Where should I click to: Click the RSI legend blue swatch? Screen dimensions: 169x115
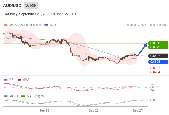point(6,80)
